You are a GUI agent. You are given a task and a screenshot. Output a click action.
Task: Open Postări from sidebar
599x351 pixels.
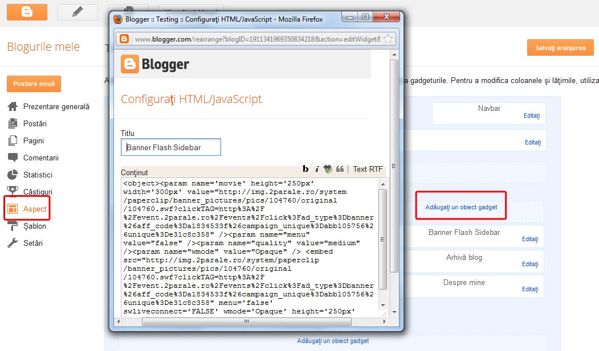(x=35, y=123)
